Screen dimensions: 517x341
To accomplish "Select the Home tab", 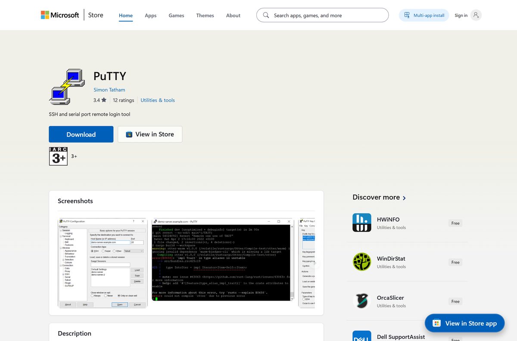I will pos(126,15).
